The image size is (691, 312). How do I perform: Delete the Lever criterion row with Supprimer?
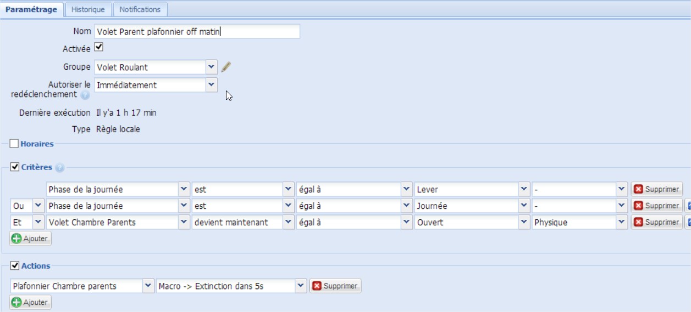[656, 189]
